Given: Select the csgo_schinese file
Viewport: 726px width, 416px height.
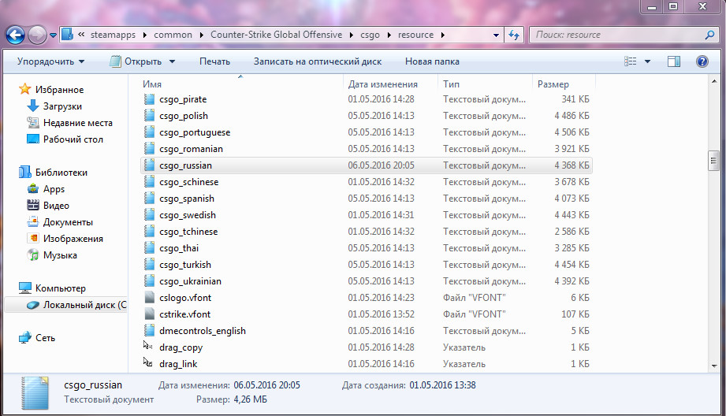Looking at the screenshot, I should pos(188,182).
